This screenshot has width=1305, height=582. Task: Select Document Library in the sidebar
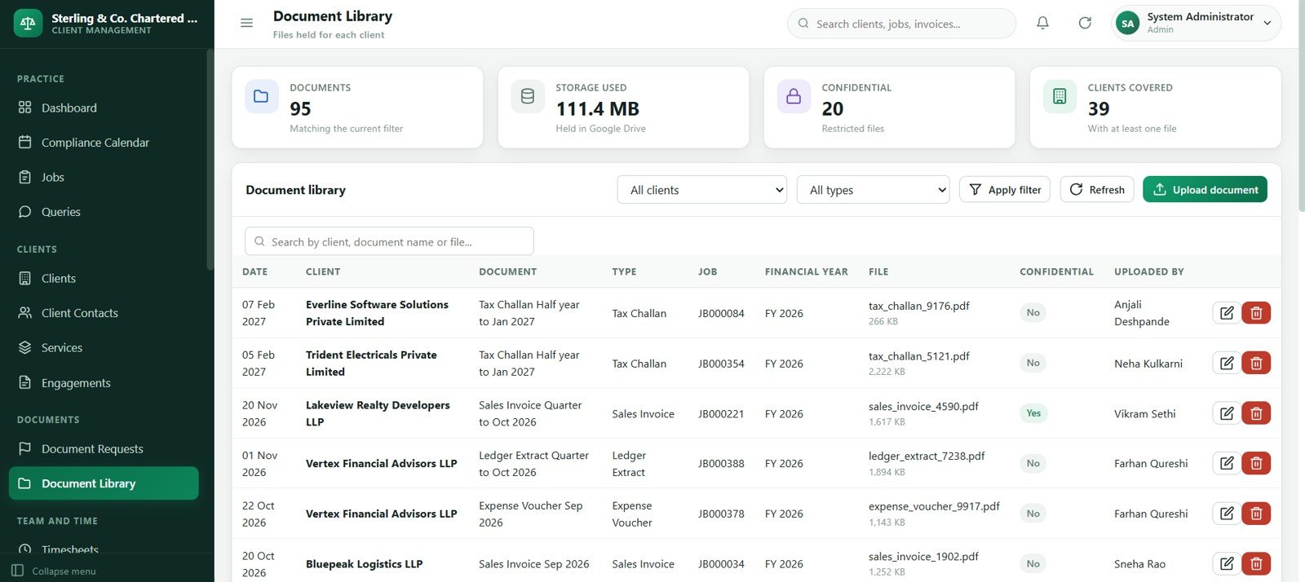coord(104,483)
